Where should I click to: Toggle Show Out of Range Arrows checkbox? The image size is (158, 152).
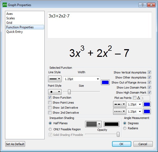pos(149,82)
